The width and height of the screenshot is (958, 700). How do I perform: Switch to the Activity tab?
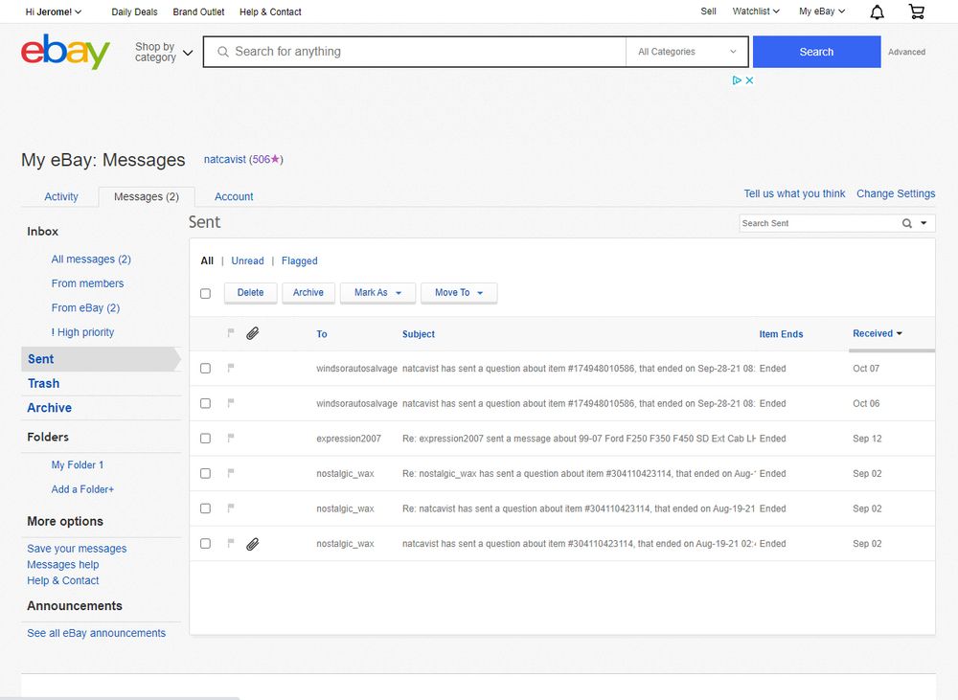[61, 196]
